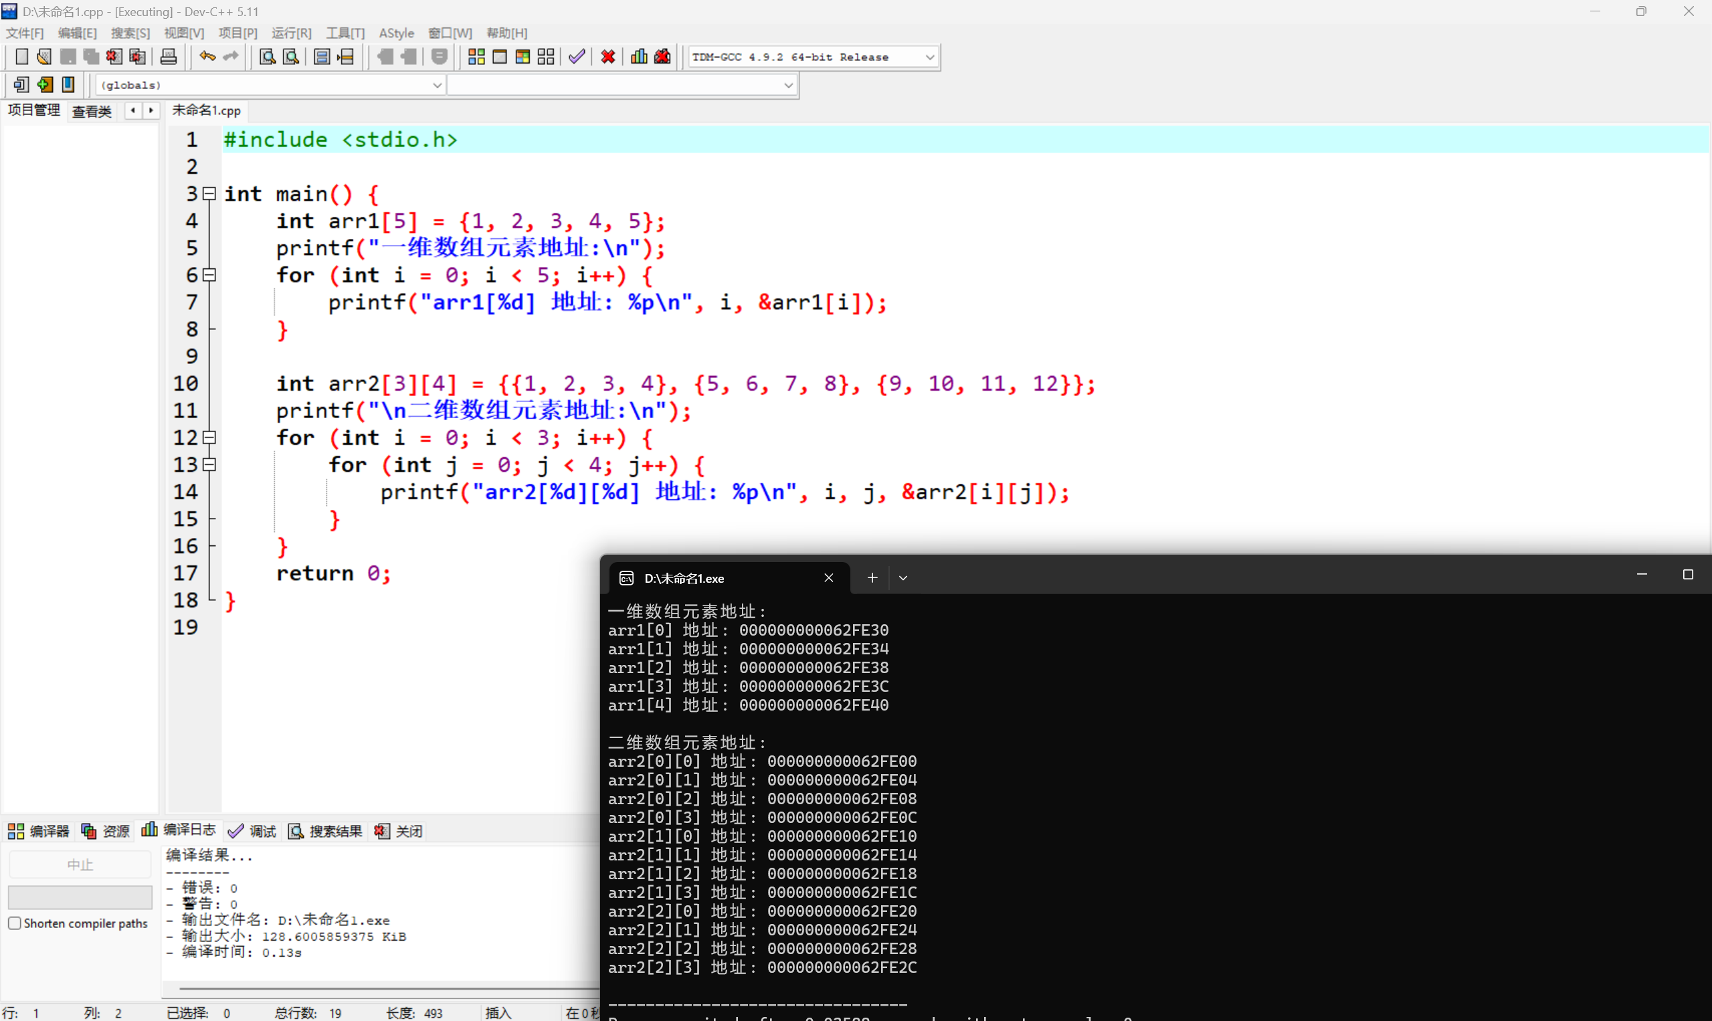
Task: Switch to the 查看类 sidebar tab
Action: 92,111
